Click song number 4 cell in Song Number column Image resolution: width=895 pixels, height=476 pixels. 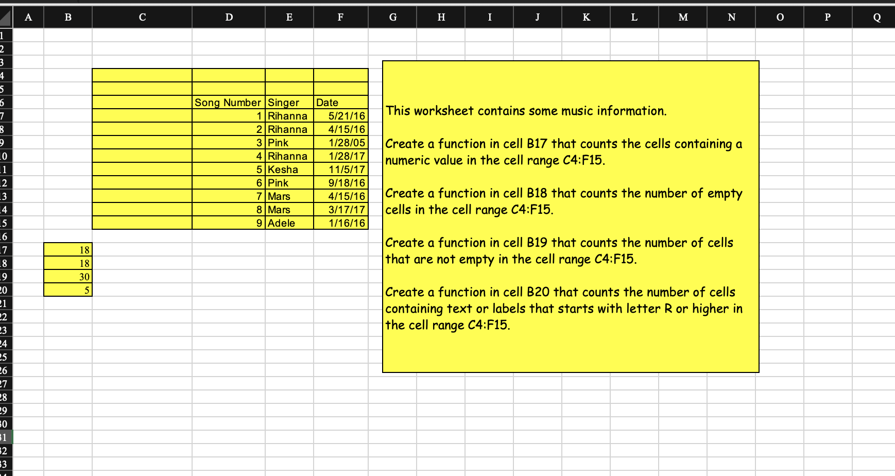[229, 156]
